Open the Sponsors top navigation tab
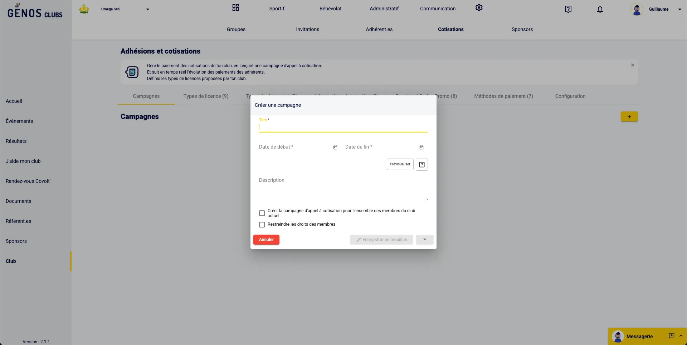Viewport: 687px width, 345px height. 522,29
